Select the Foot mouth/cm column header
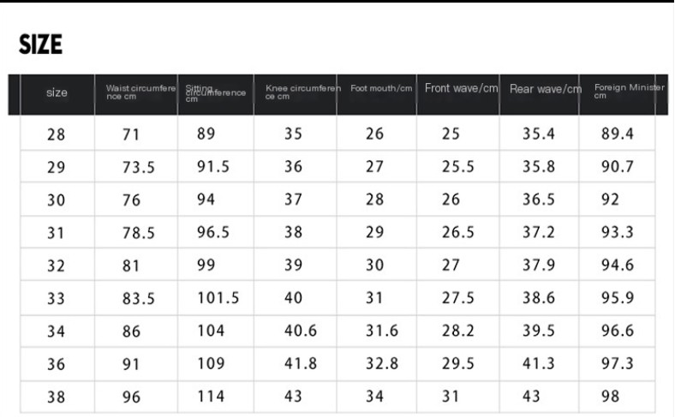This screenshot has height=417, width=675. (382, 88)
